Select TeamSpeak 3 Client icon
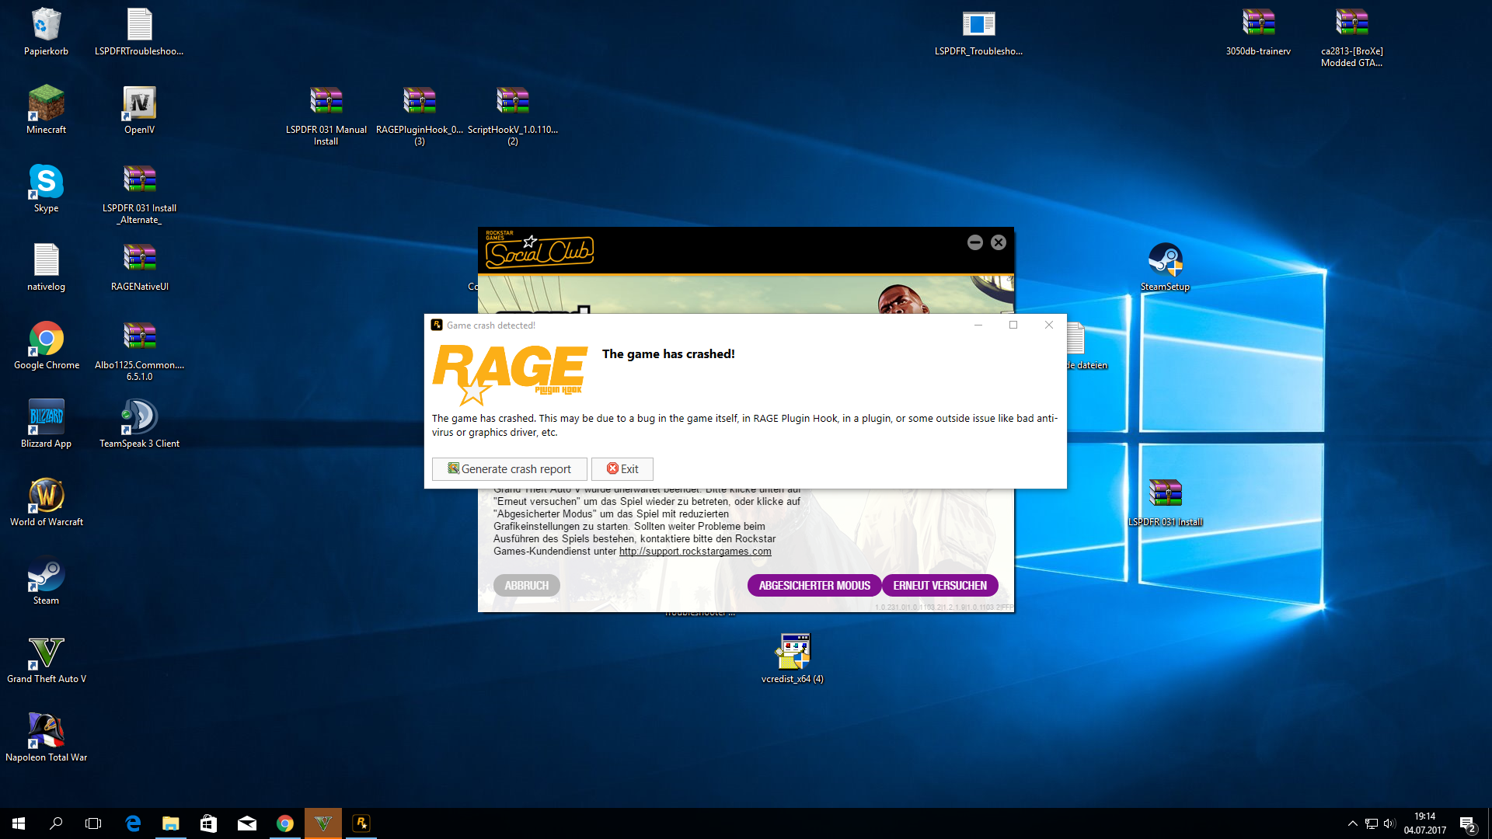 coord(139,418)
